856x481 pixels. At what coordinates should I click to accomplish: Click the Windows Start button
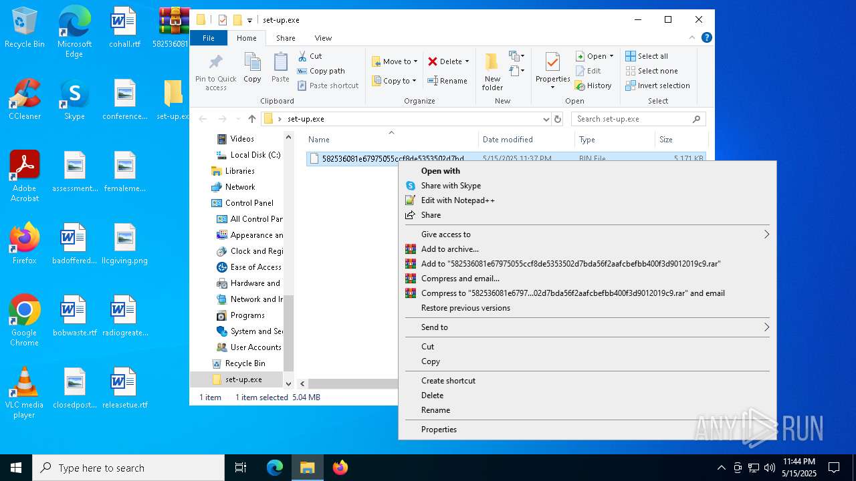coord(16,468)
